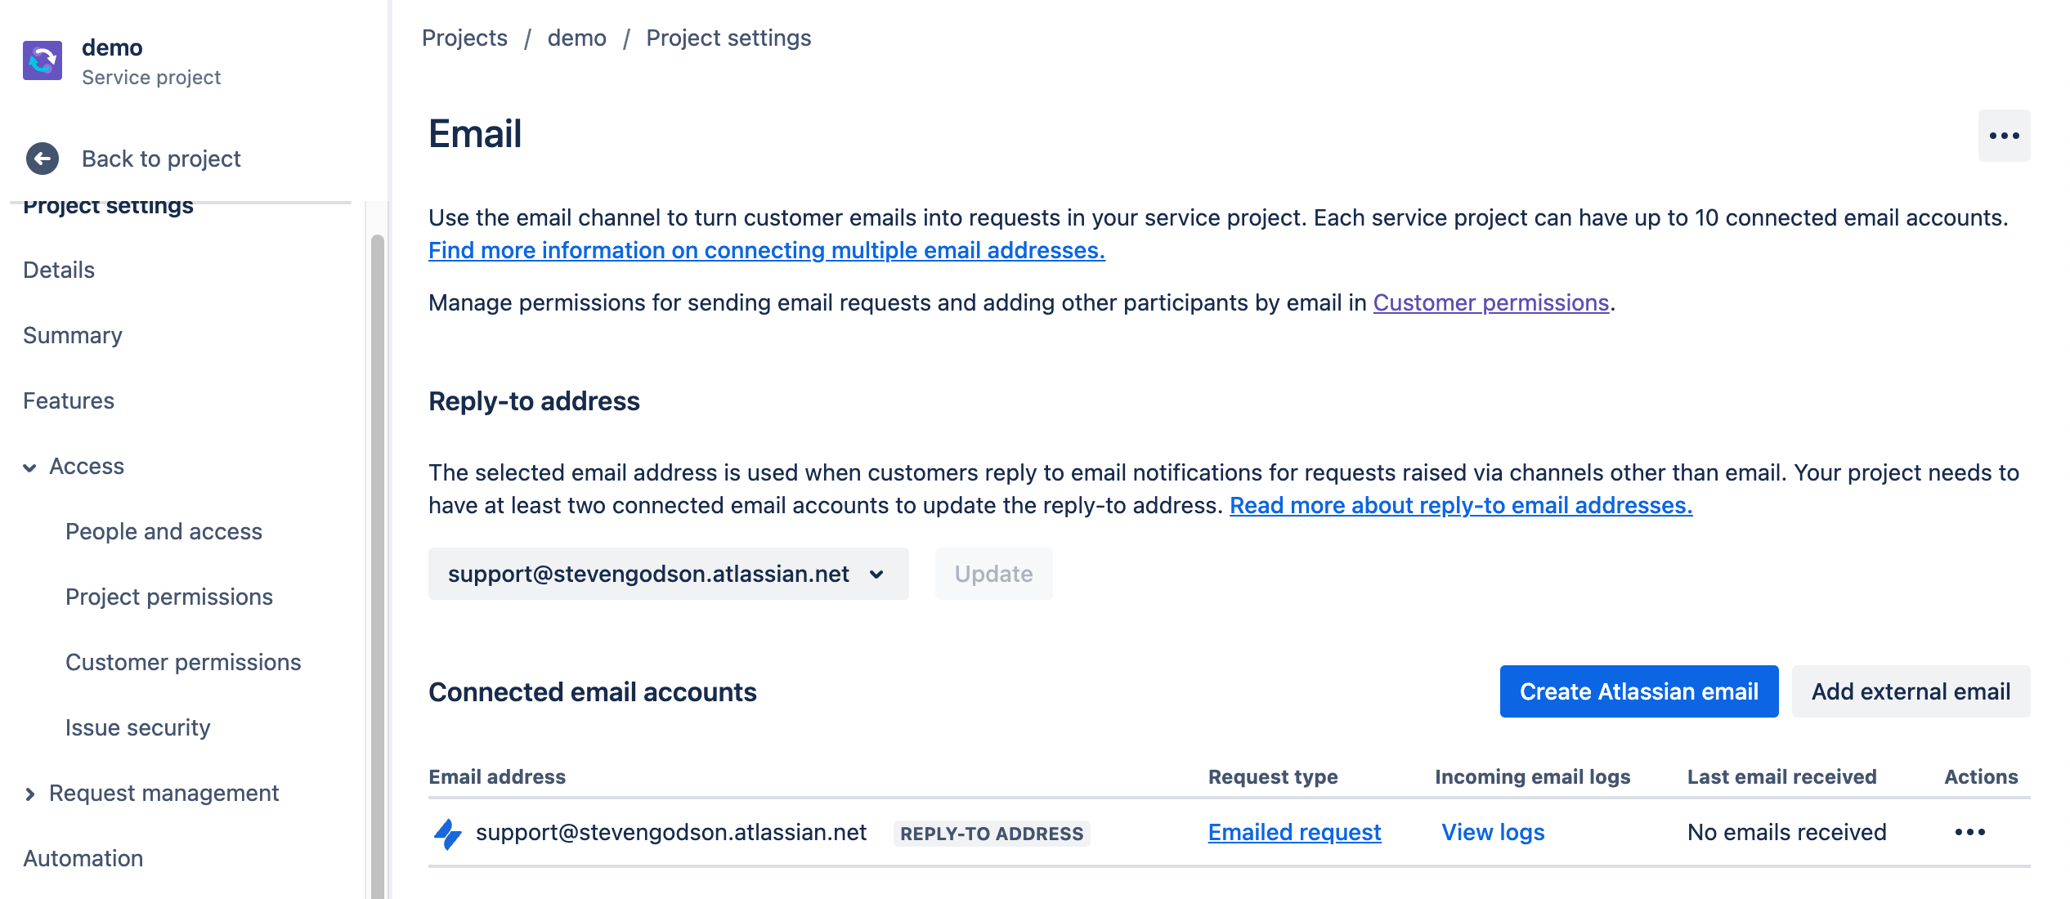Click the disabled Update button
Viewport: 2070px width, 899px height.
[x=993, y=574]
